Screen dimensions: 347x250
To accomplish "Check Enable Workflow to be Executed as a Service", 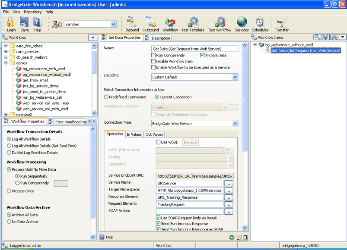I will coord(153,67).
